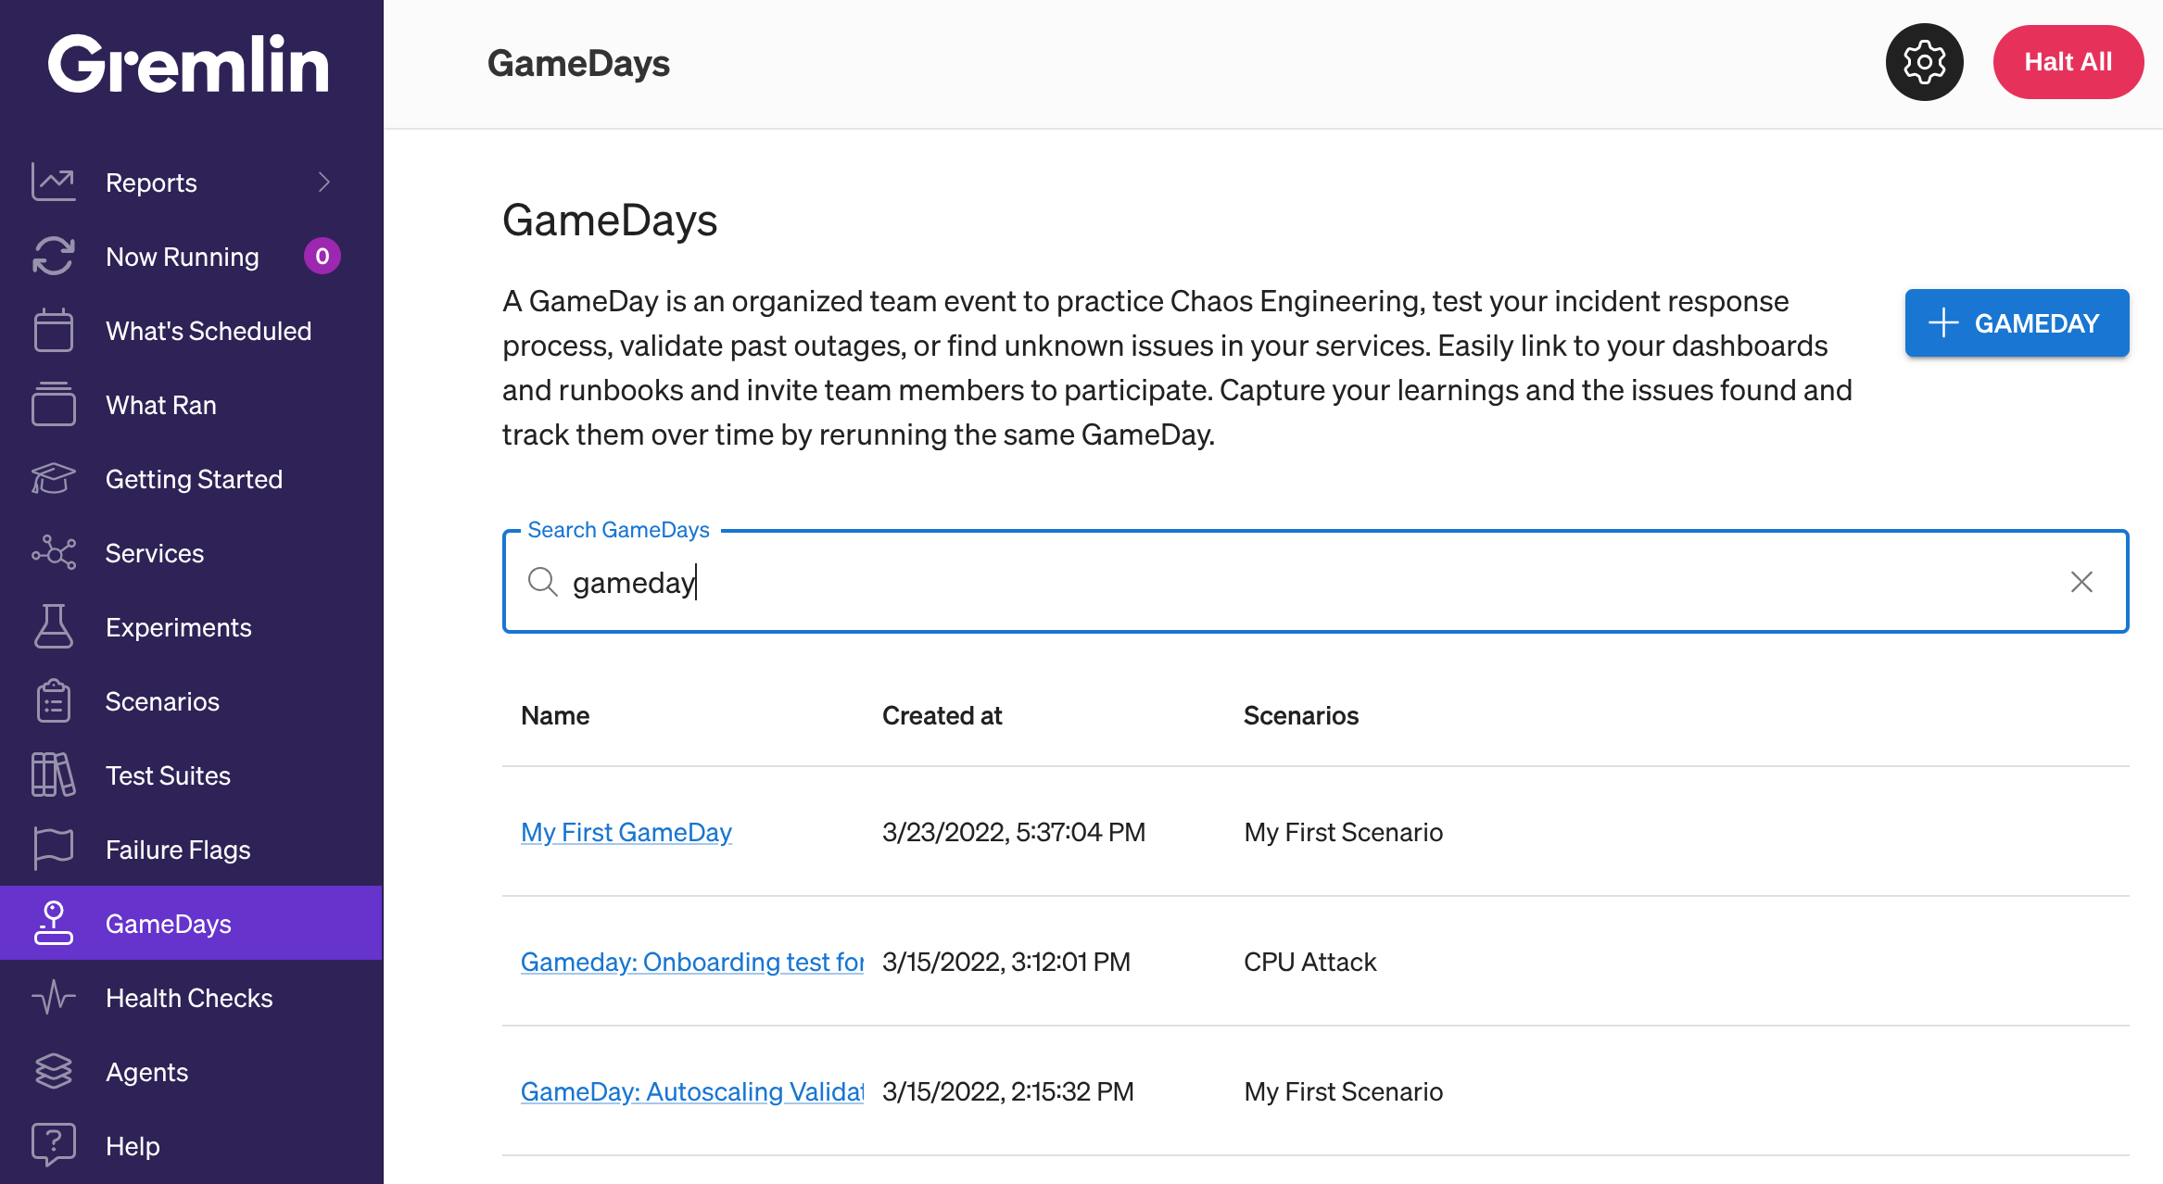Click the Scenarios clipboard icon
The height and width of the screenshot is (1184, 2163).
[54, 700]
